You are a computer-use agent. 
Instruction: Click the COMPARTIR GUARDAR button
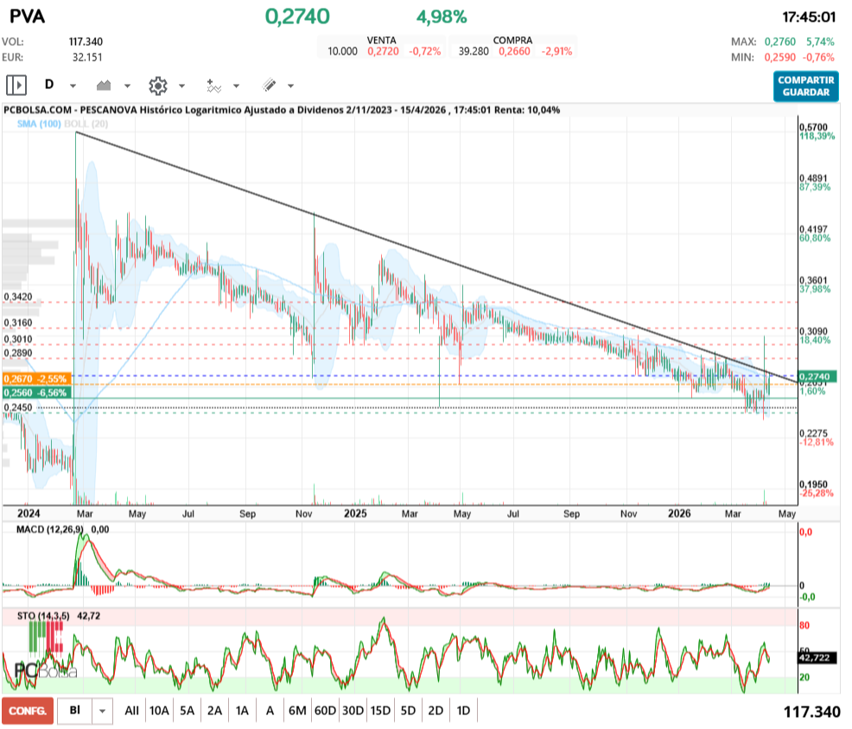tap(806, 86)
